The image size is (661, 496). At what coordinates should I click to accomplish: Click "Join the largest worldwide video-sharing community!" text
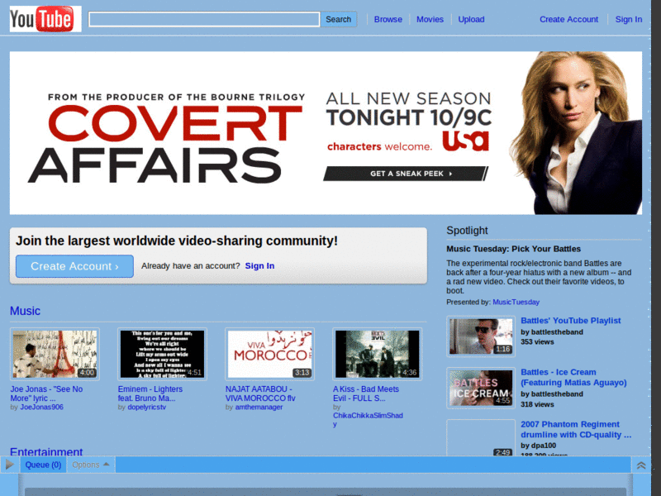click(177, 241)
